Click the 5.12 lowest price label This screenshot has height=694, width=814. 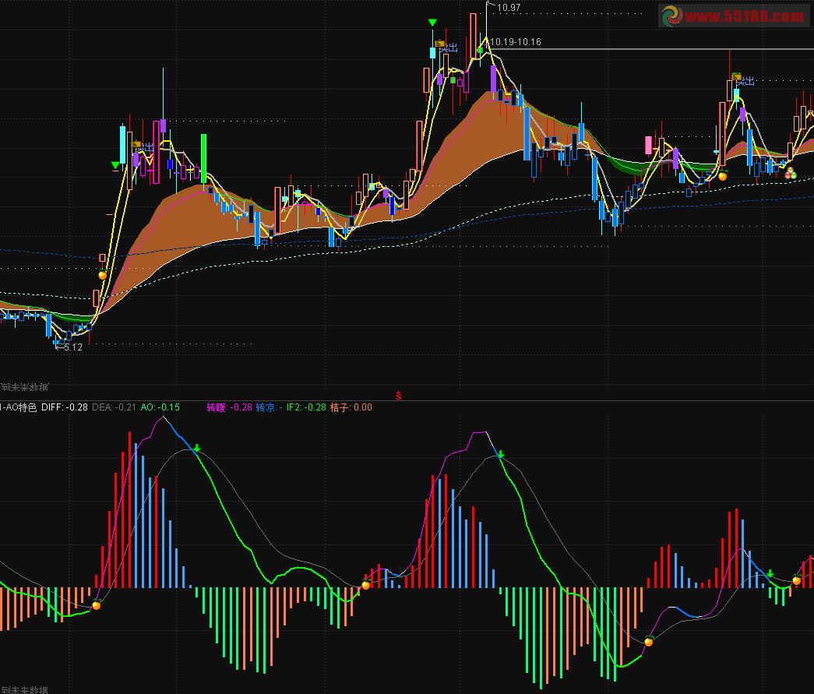click(72, 347)
